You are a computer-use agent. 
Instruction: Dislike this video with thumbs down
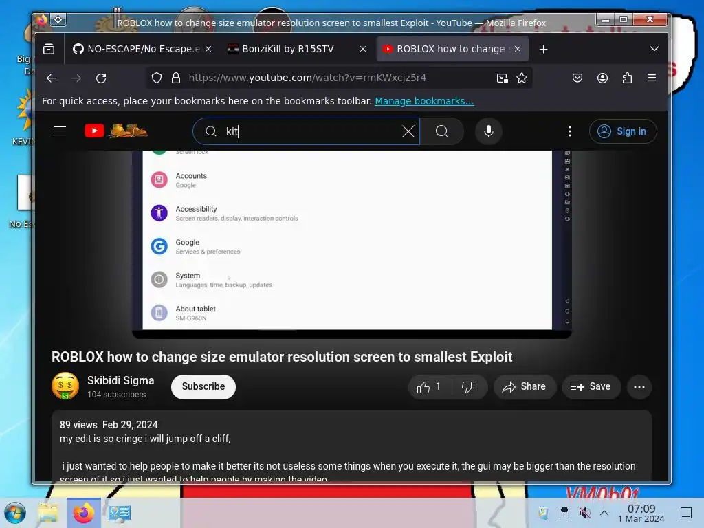point(468,387)
